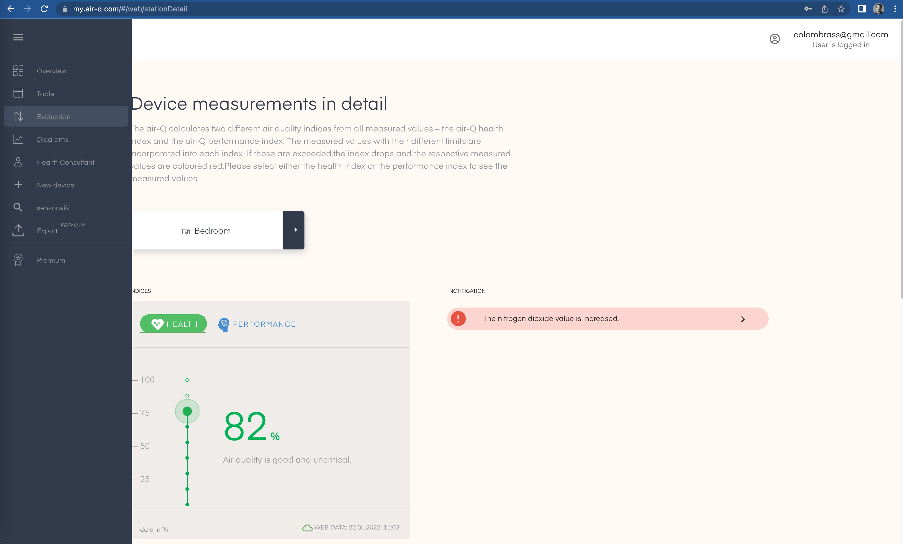
Task: Select the Table icon in the sidebar
Action: pos(18,93)
